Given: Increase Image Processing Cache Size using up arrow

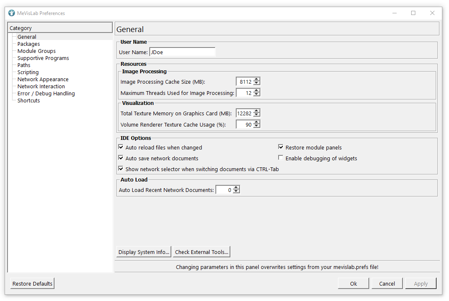Looking at the screenshot, I should [257, 80].
